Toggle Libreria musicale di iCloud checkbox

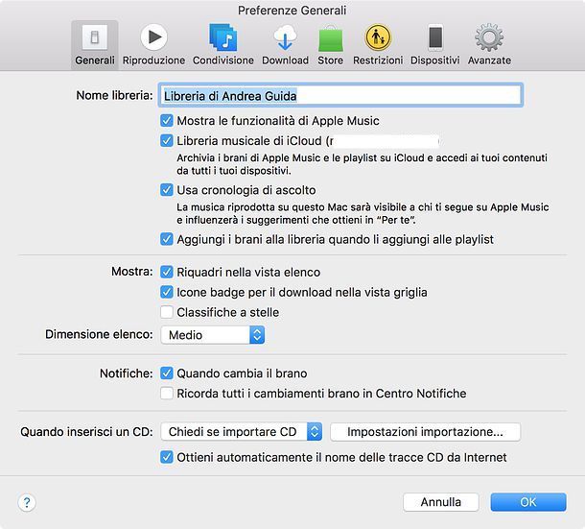click(x=167, y=141)
